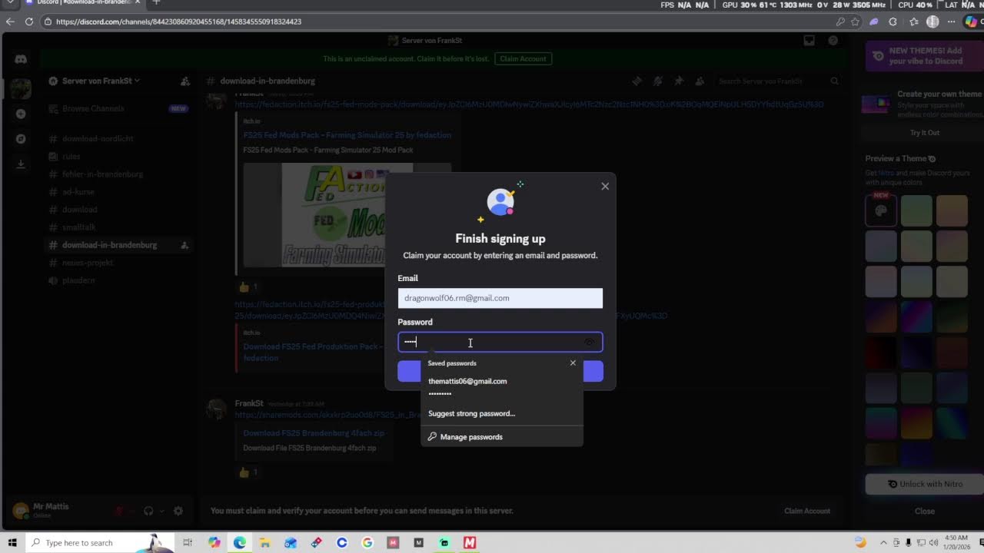Close the Finish signing up dialog
Viewport: 984px width, 553px height.
605,187
